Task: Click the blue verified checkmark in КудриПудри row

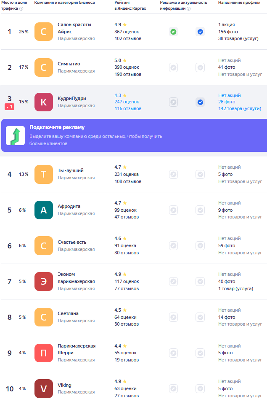Action: (200, 102)
